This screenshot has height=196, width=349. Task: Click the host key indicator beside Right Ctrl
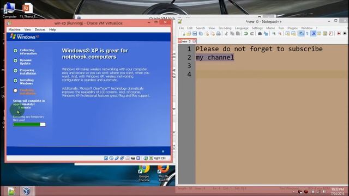tap(151, 158)
